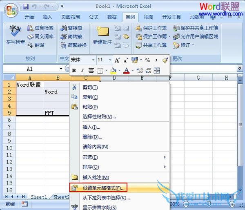Click 保护工作簿 protect workbook
Viewport: 245px width, 210px height.
coord(151,37)
